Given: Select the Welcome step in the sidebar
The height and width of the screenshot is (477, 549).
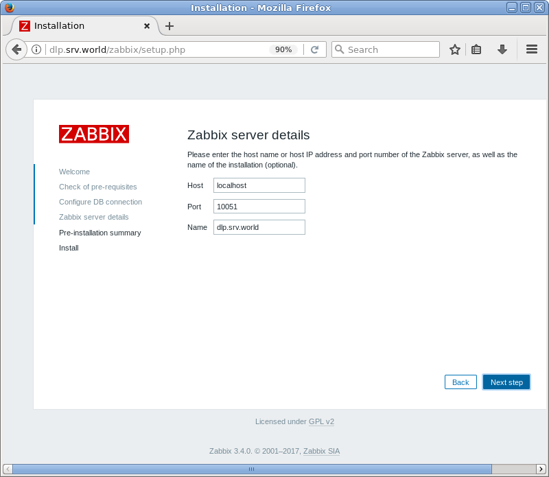Looking at the screenshot, I should pyautogui.click(x=74, y=172).
